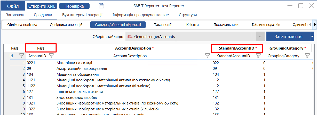Switch to the Довідники tab
This screenshot has height=115, width=317.
(43, 15)
